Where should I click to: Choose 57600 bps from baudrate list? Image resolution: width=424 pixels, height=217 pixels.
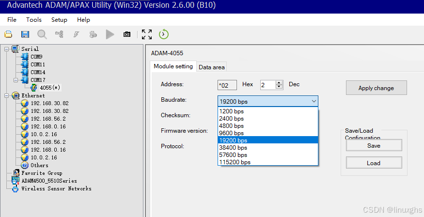coord(267,155)
